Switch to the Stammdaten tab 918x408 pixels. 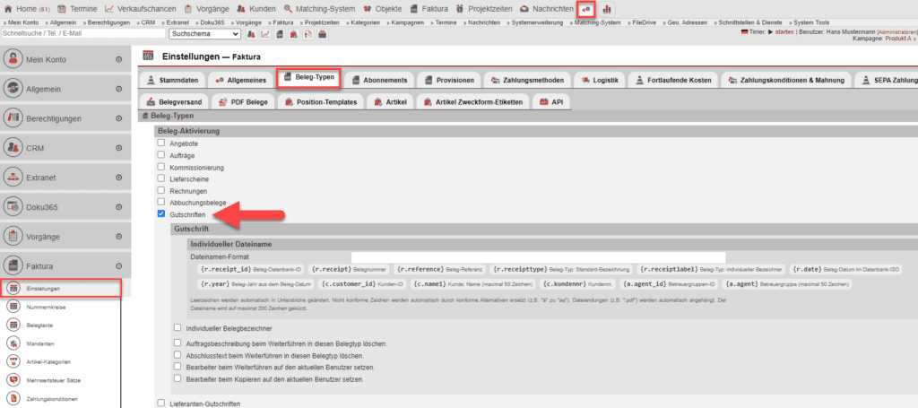(x=173, y=80)
